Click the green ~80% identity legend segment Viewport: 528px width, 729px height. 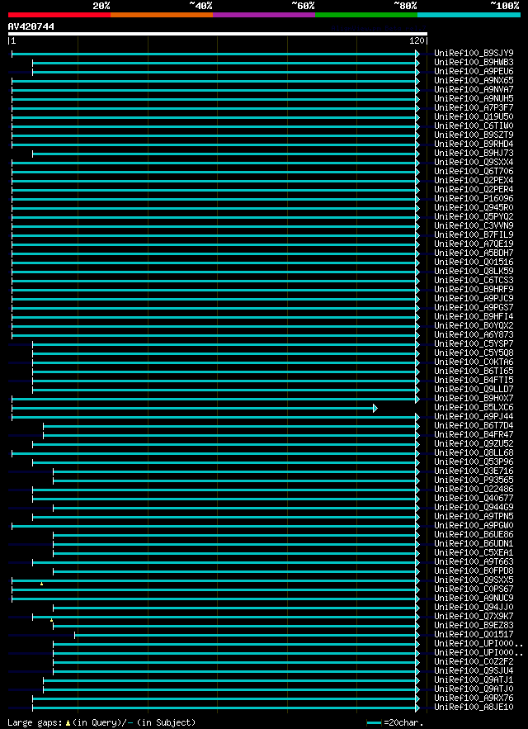click(366, 15)
